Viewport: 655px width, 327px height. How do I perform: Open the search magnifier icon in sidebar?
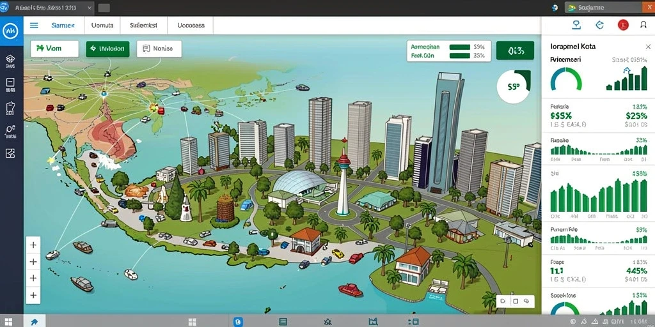(10, 132)
